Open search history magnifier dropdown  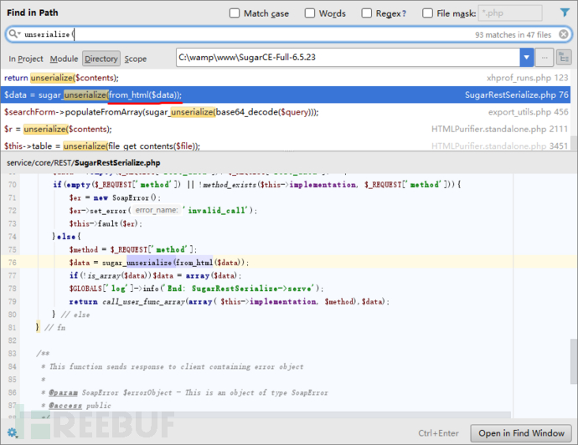[14, 33]
